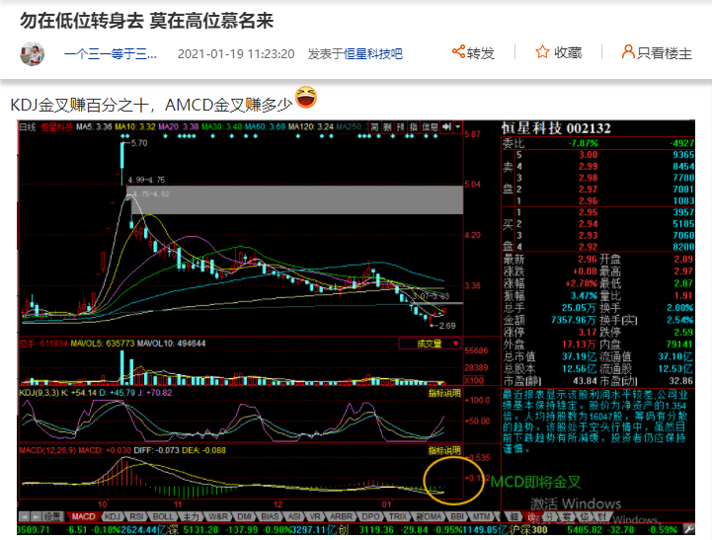This screenshot has height=540, width=712.
Task: Click the 收藏 star icon
Action: pyautogui.click(x=542, y=51)
